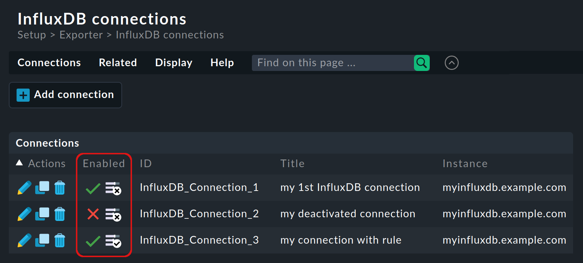Collapse the Connections table triangle
Screen dimensions: 583x263
coord(19,163)
